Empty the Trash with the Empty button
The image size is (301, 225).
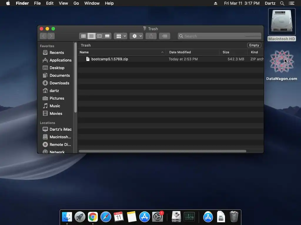pyautogui.click(x=254, y=45)
